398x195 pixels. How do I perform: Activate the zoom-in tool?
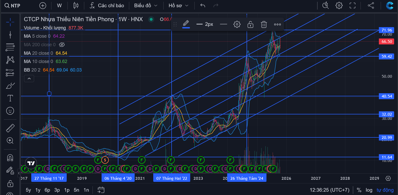pyautogui.click(x=10, y=141)
